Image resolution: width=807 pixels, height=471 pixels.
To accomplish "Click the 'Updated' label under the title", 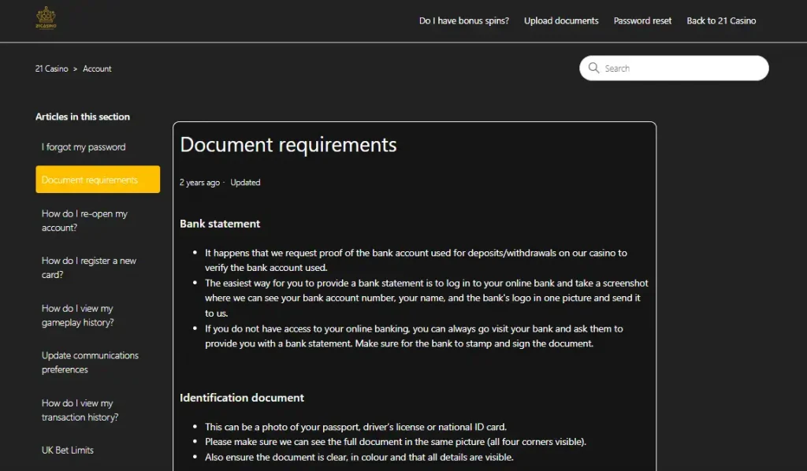I will click(x=245, y=183).
